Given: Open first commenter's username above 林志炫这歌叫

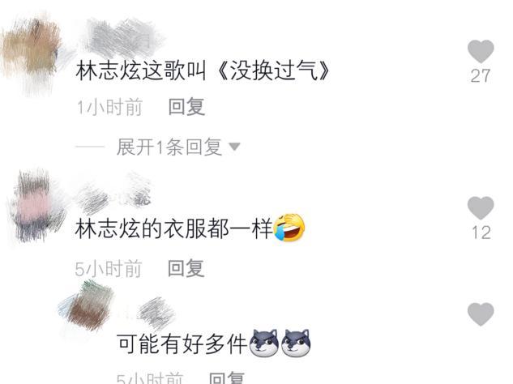Looking at the screenshot, I should 122,37.
